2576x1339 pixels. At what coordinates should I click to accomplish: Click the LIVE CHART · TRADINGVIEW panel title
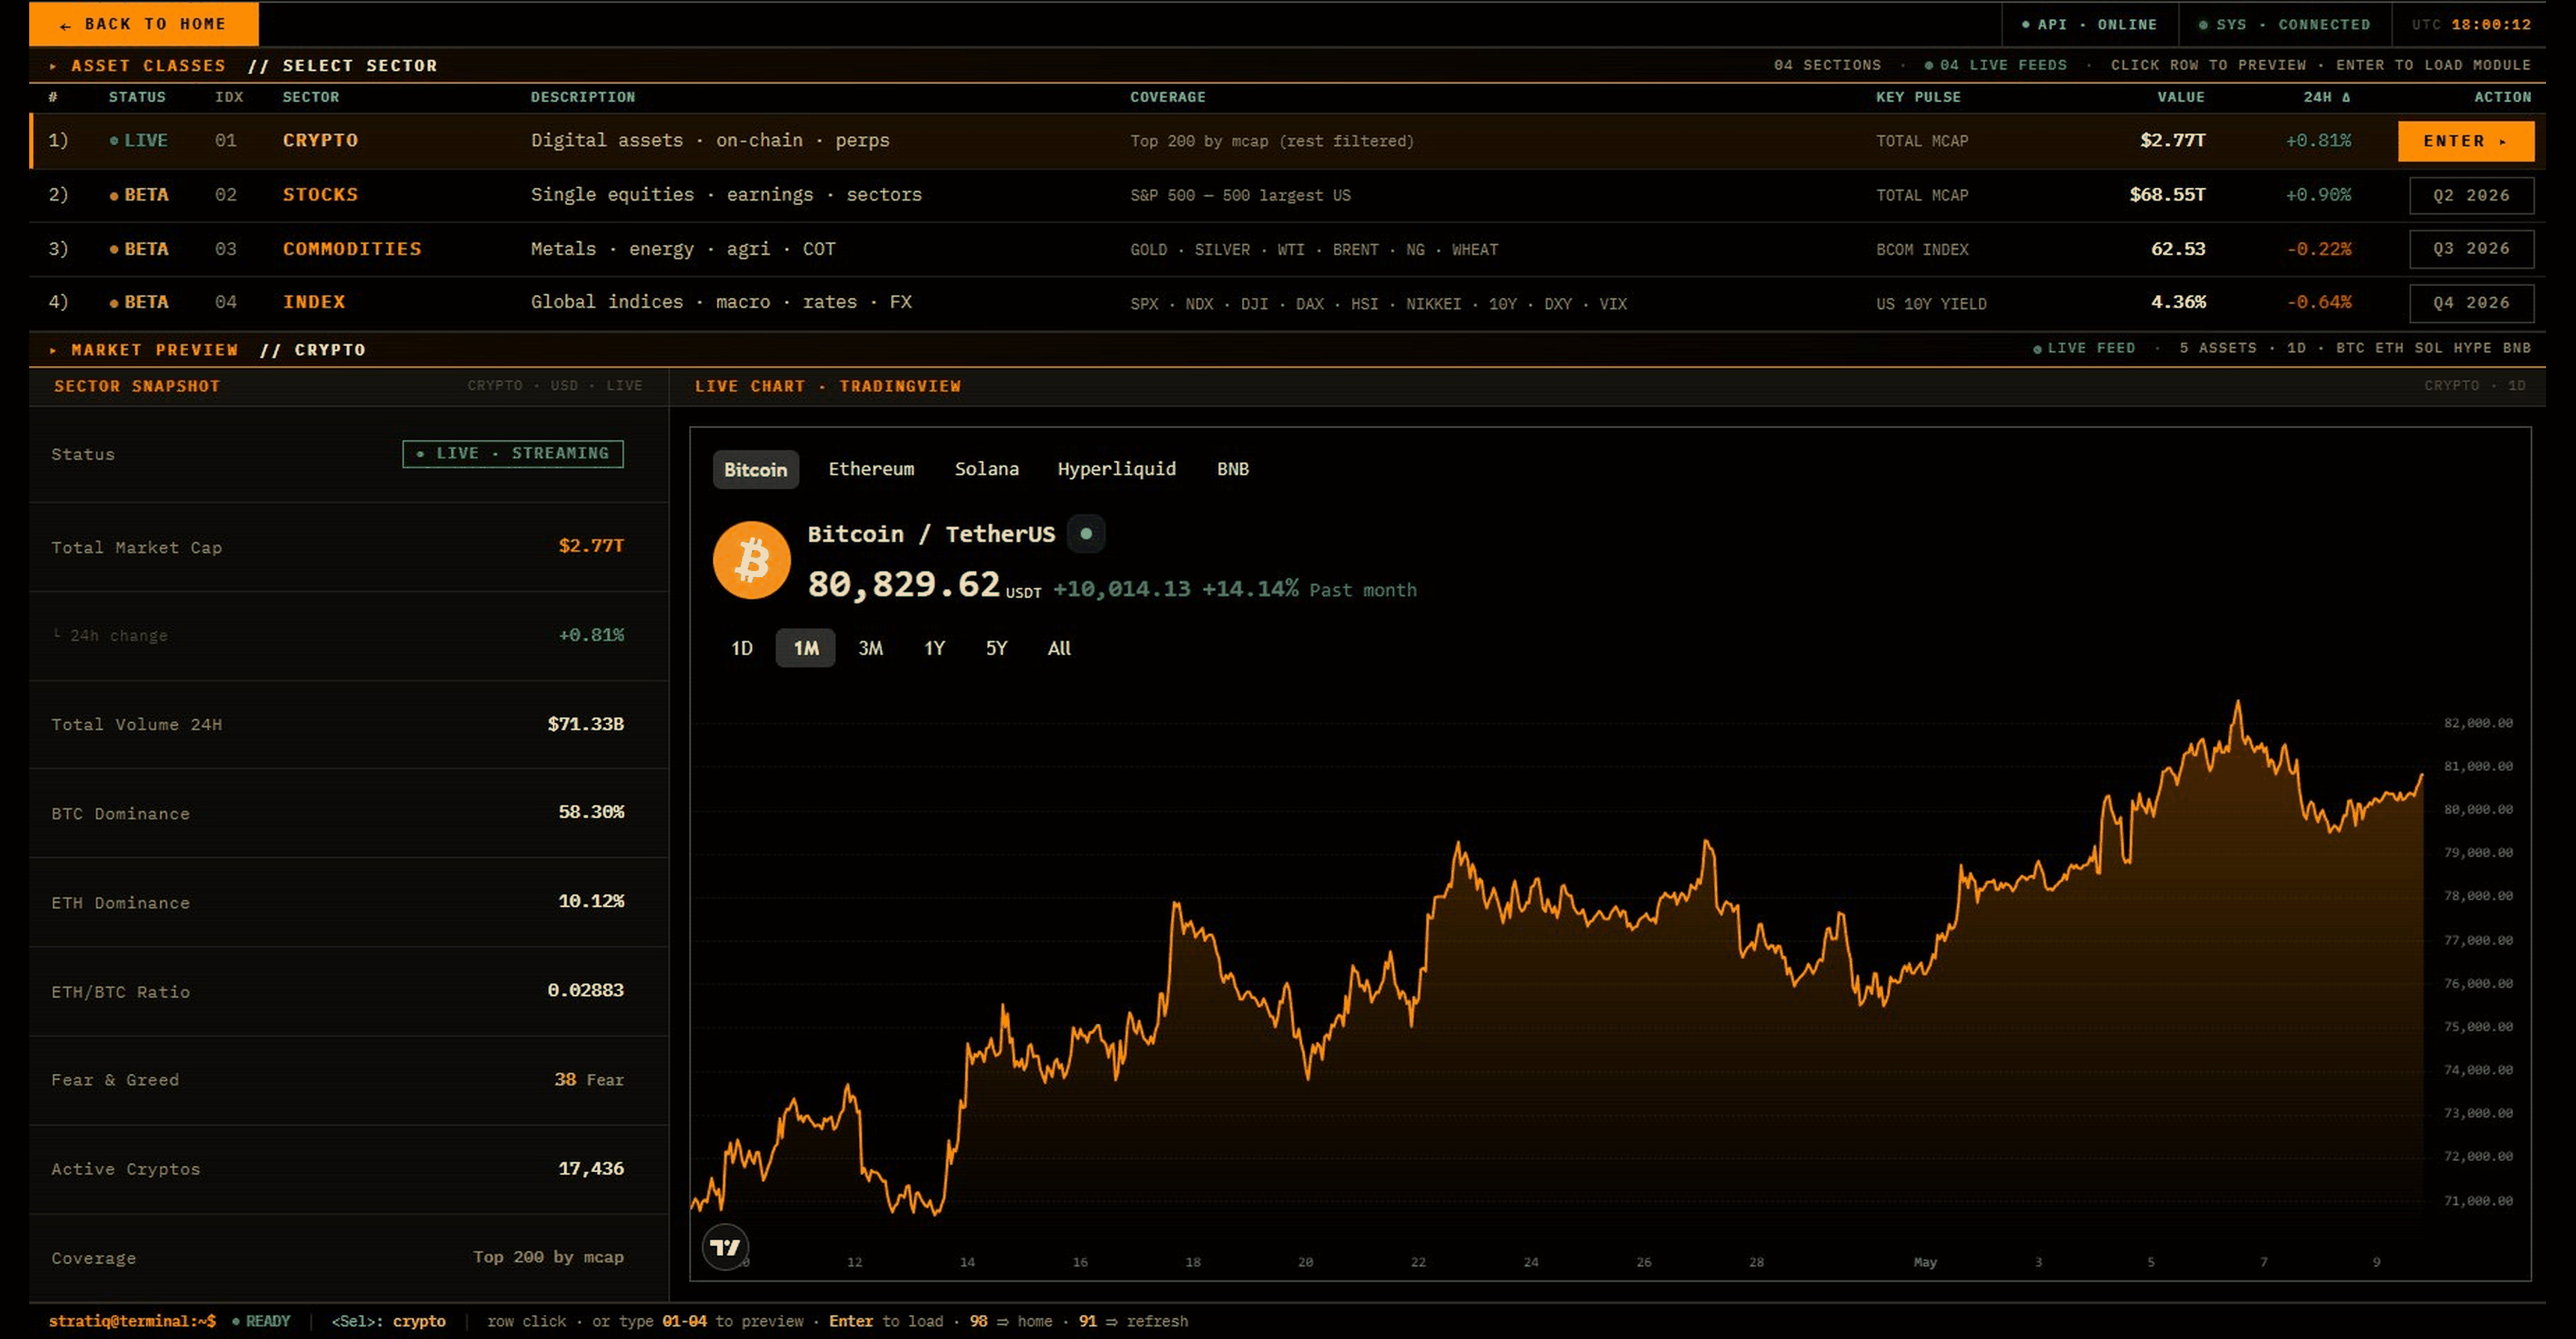click(828, 386)
